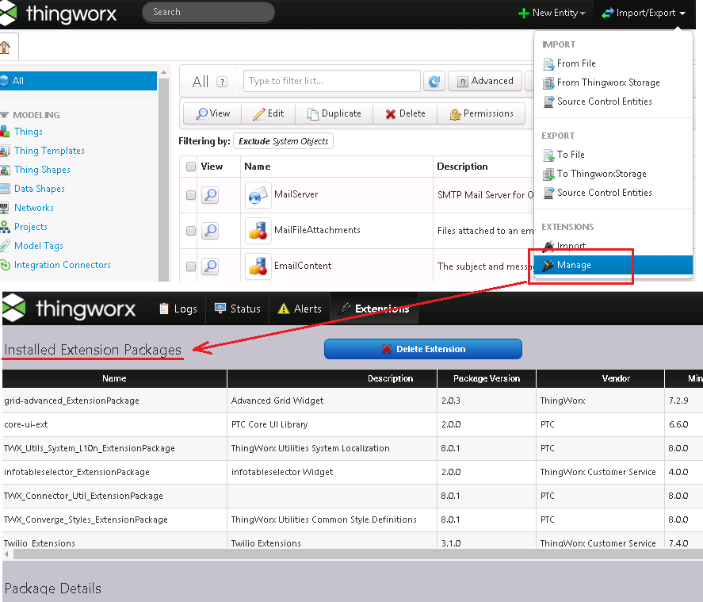Click the Type to filter list field
The height and width of the screenshot is (602, 703).
pyautogui.click(x=332, y=81)
